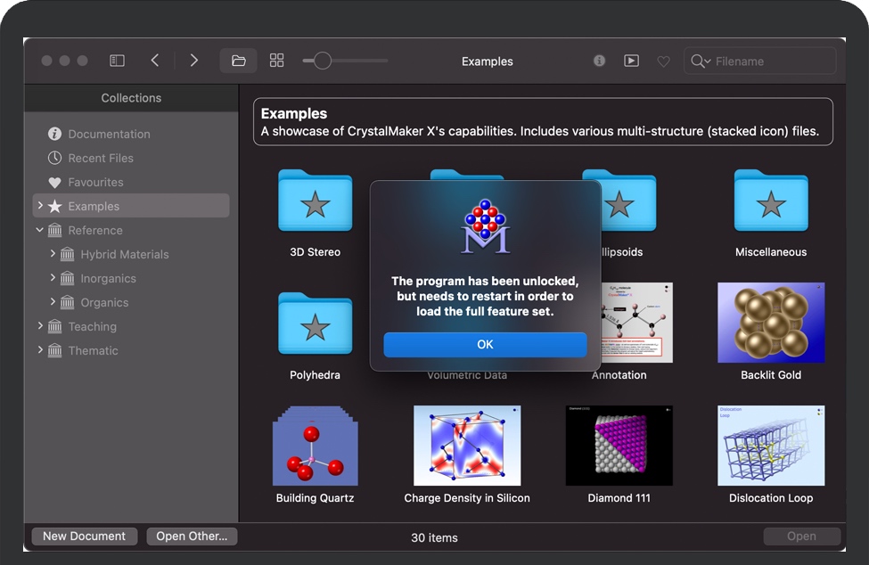Select the Ellipsoids folder icon

pos(628,201)
